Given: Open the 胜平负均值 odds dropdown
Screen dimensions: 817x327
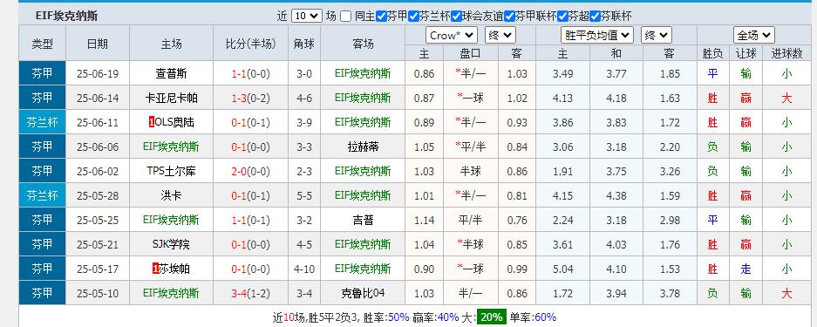Looking at the screenshot, I should pos(597,36).
